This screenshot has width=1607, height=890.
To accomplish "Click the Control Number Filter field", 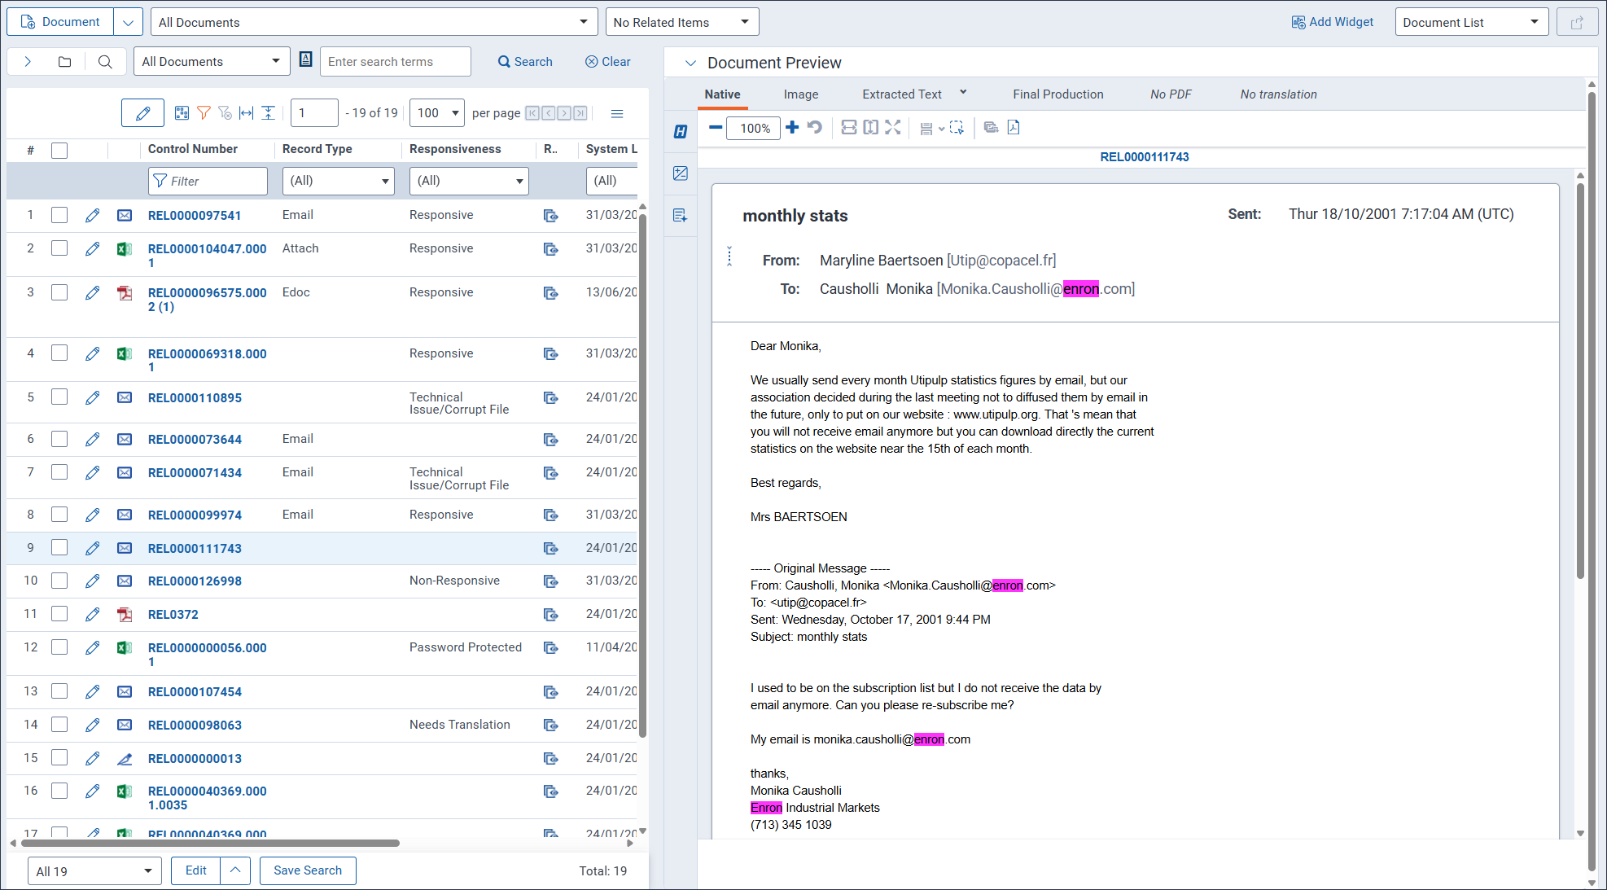I will [208, 181].
